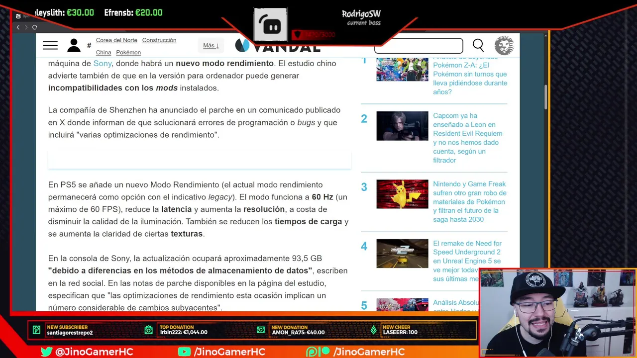This screenshot has height=358, width=637.
Task: Open the Construcción topic link
Action: click(x=159, y=40)
